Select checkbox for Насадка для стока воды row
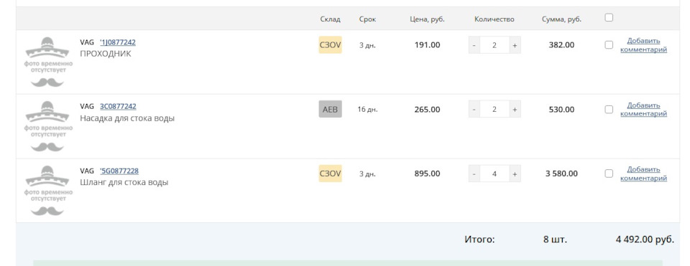This screenshot has width=690, height=266. point(609,109)
